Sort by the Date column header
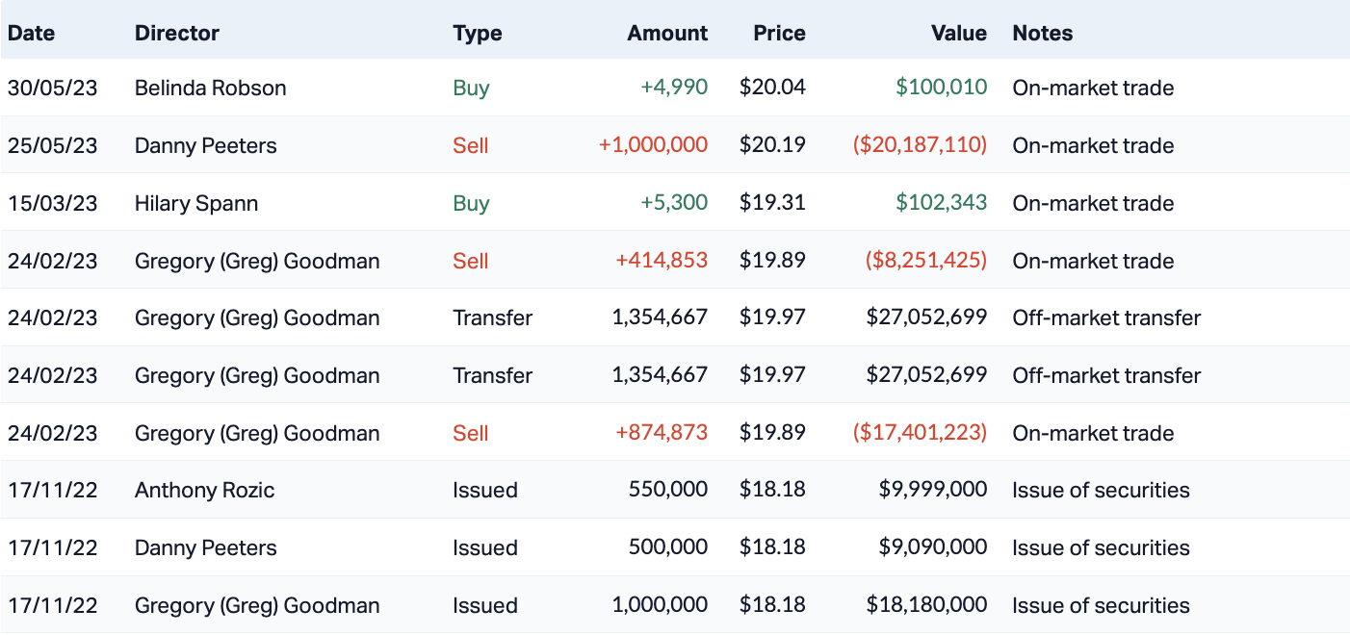 [x=31, y=33]
